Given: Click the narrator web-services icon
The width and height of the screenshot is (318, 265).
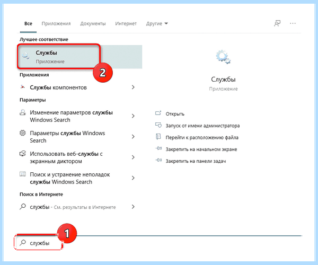Looking at the screenshot, I should 22,154.
